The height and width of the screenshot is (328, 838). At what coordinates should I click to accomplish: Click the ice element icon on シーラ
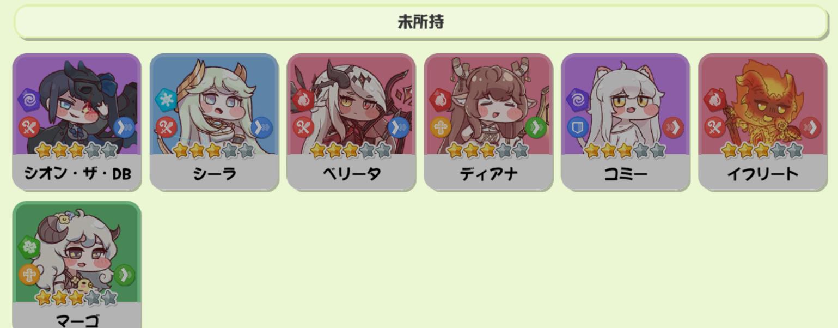(165, 100)
